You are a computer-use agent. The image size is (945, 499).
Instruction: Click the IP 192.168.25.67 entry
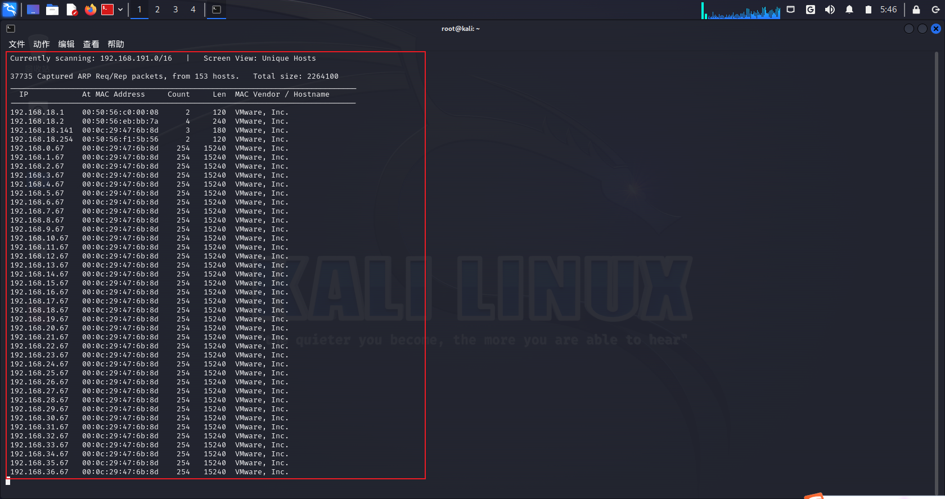coord(39,373)
